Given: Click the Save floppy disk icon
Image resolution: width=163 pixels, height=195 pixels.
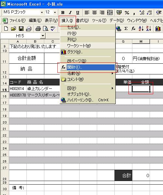Looking at the screenshot, I should point(21,29).
